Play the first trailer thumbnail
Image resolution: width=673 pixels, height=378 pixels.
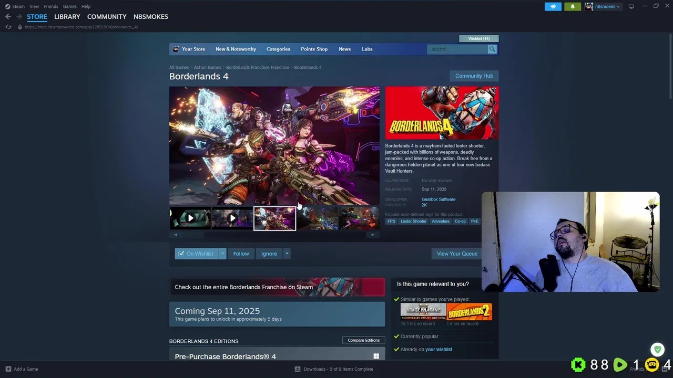[190, 218]
